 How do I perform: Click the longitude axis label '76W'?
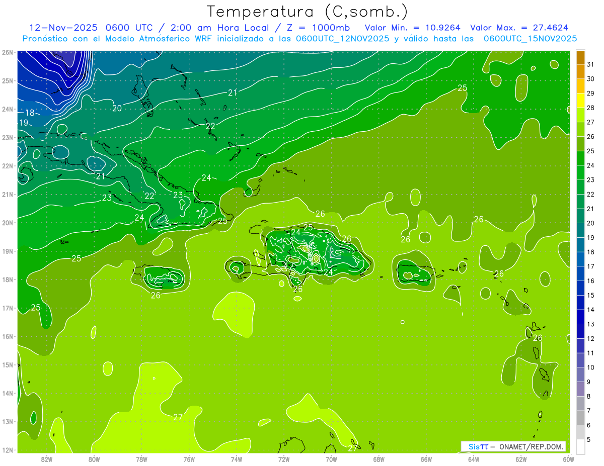(189, 459)
